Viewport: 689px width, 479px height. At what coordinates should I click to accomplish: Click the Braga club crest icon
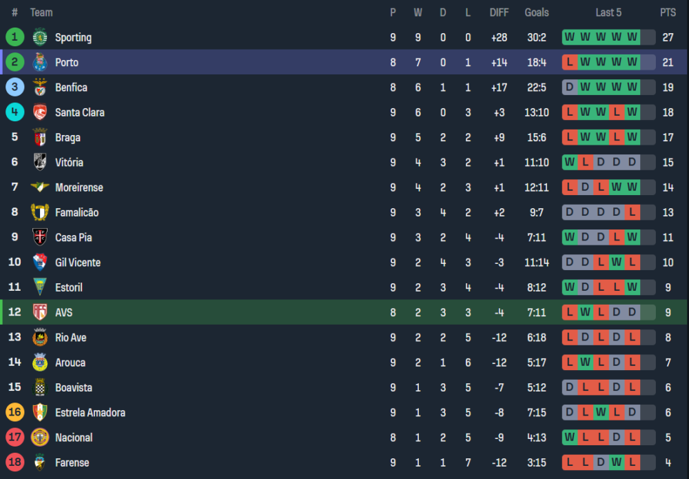pyautogui.click(x=39, y=137)
